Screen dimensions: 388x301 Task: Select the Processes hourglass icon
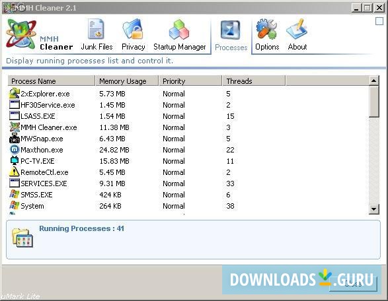click(231, 30)
